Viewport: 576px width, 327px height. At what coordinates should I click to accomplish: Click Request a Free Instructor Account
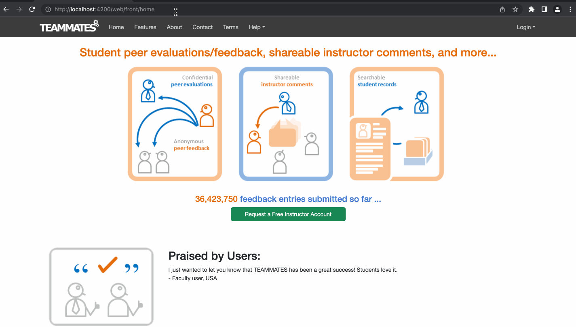click(x=288, y=214)
